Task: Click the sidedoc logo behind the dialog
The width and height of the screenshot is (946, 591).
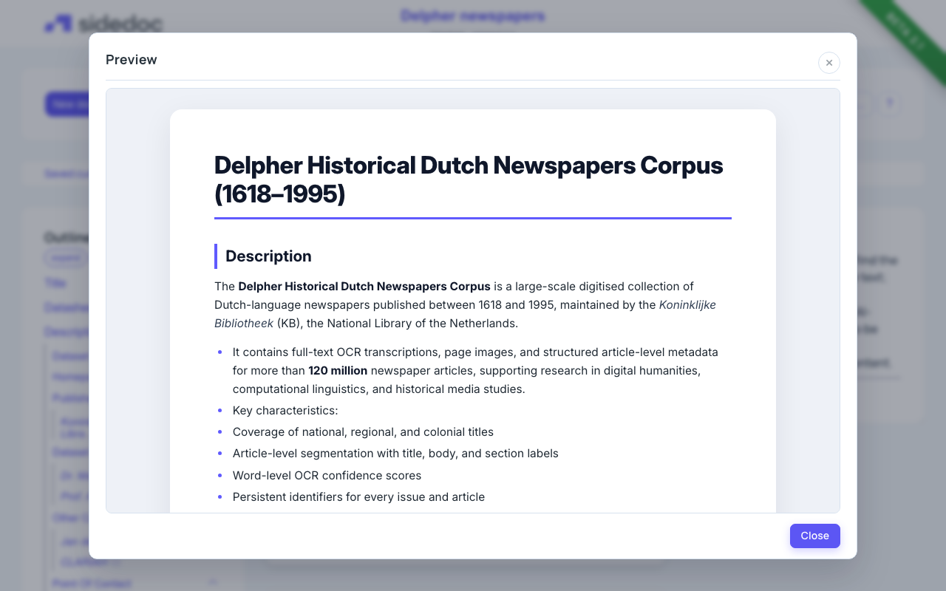Action: (103, 24)
